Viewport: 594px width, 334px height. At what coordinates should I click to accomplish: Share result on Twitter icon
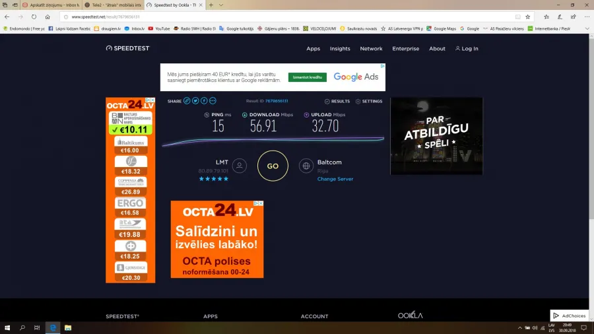[195, 101]
